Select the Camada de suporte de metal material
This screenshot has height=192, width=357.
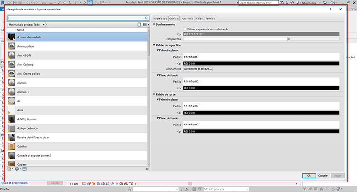click(77, 155)
